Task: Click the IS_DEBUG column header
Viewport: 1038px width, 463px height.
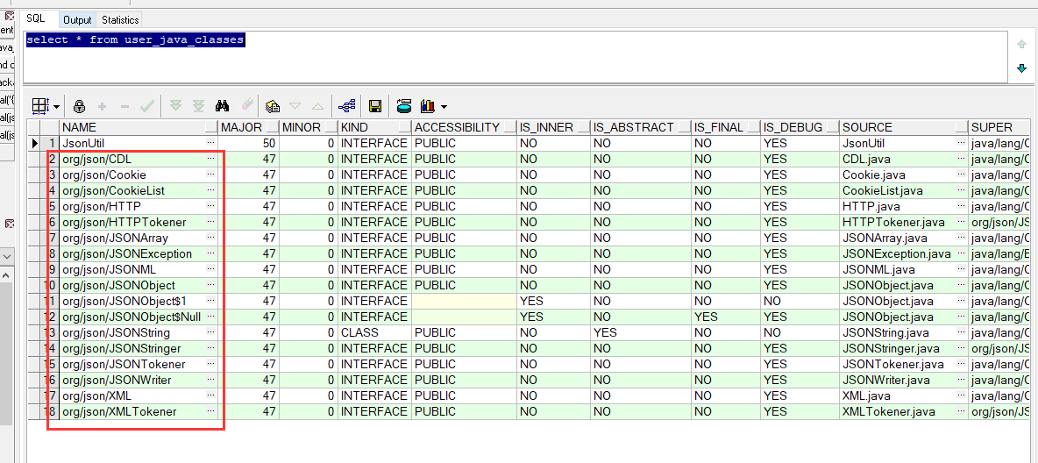Action: pos(800,127)
